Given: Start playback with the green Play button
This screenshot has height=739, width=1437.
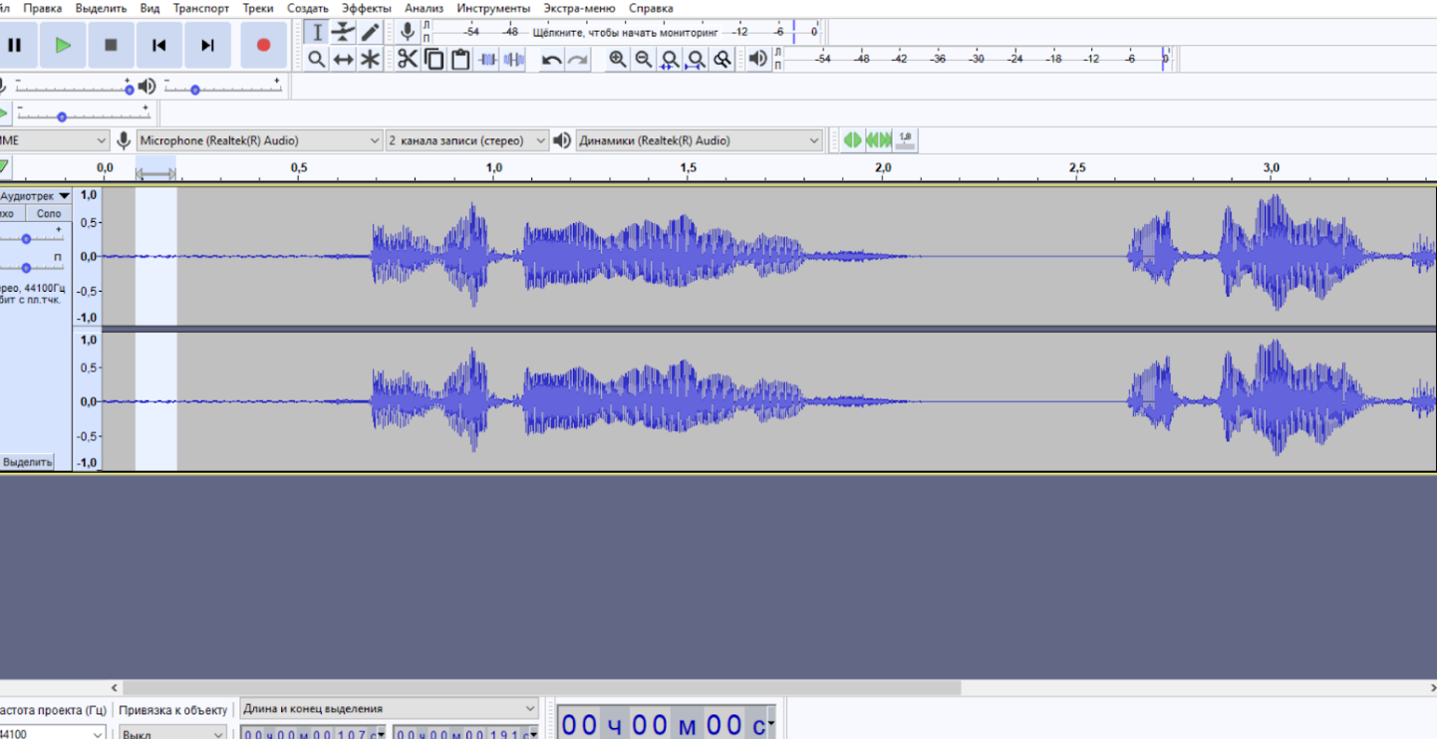Looking at the screenshot, I should [x=63, y=45].
